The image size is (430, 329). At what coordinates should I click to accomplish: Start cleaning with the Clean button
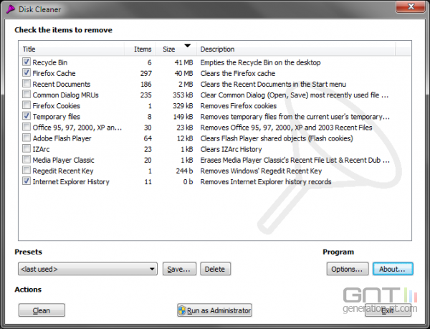42,310
